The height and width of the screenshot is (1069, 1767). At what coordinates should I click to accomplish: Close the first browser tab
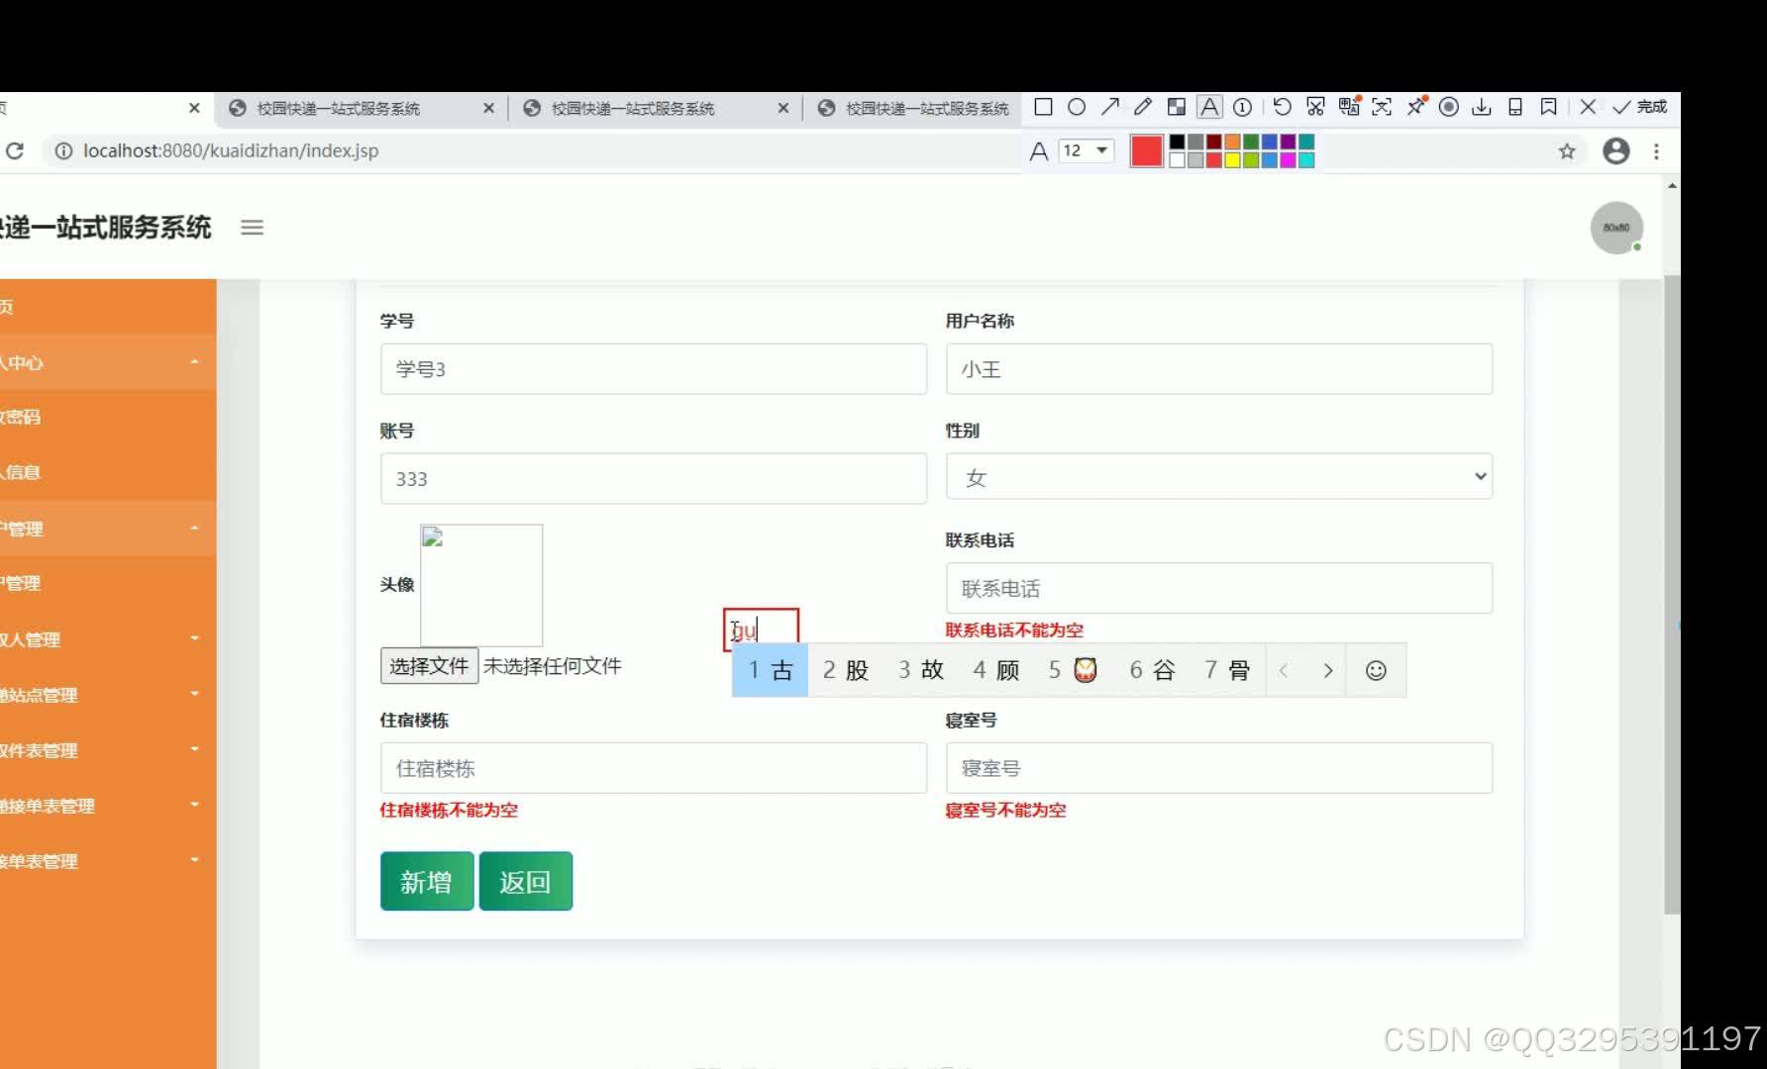pyautogui.click(x=194, y=108)
